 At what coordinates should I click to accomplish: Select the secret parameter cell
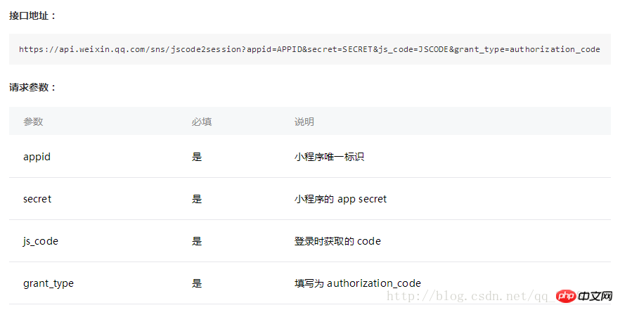(x=37, y=199)
